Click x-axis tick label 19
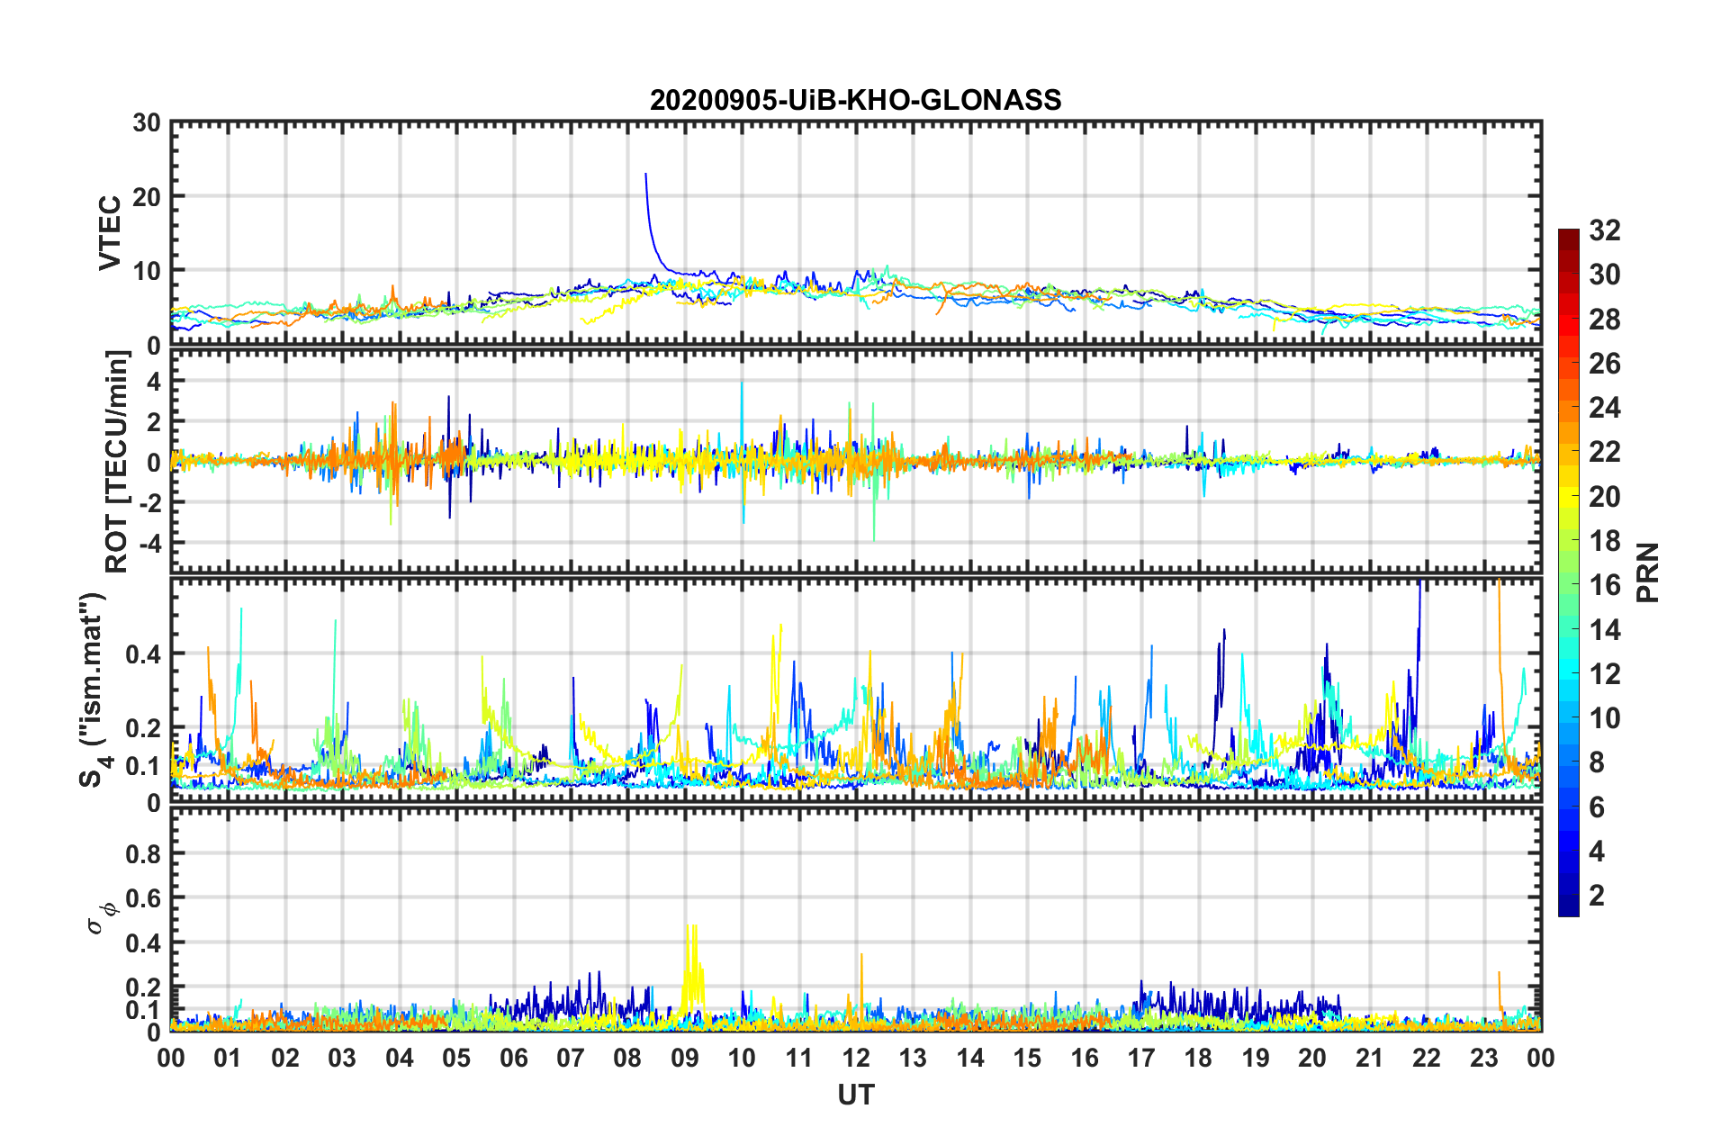Viewport: 1712px width, 1145px height. click(1256, 1058)
